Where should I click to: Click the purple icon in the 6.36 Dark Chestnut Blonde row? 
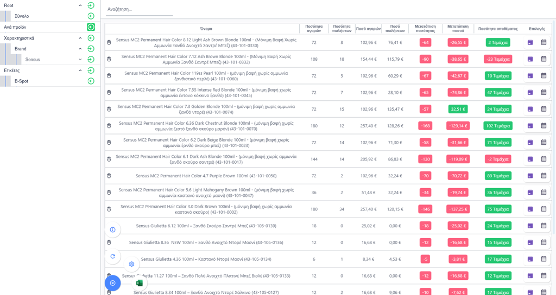click(530, 126)
